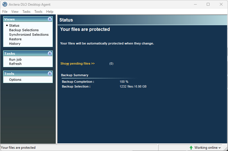Screen dimensions: 228x151
Task: Click the green Working online arrow icon
Action: (191, 148)
